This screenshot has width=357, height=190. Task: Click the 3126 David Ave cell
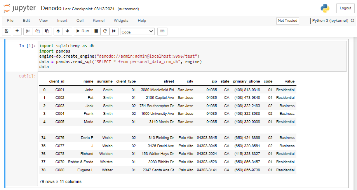(161, 146)
